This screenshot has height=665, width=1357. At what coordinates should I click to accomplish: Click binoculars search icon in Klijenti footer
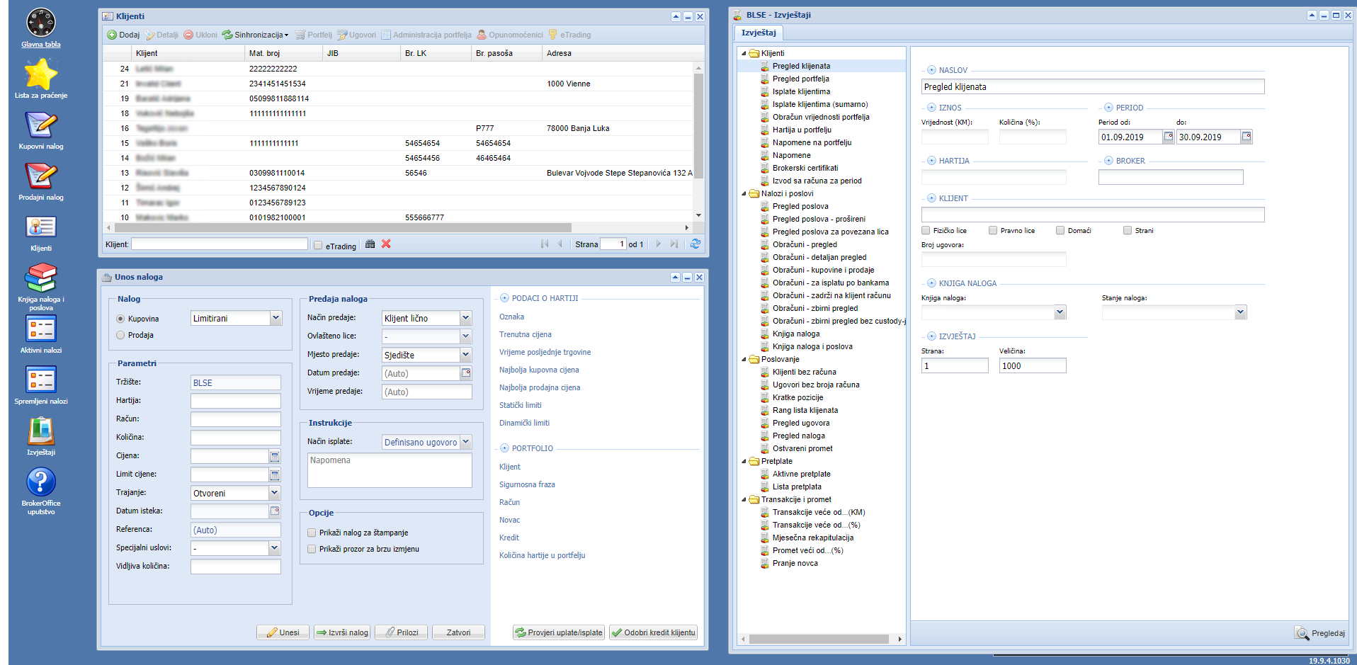[x=370, y=244]
